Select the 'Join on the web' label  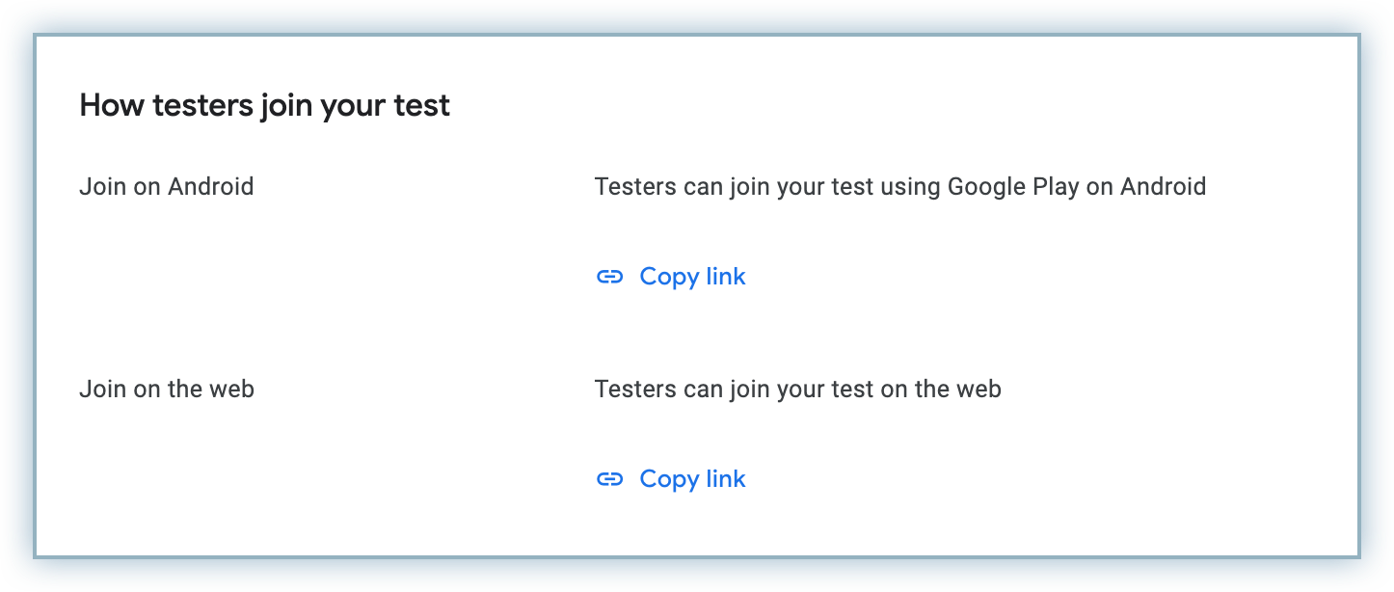pos(166,390)
